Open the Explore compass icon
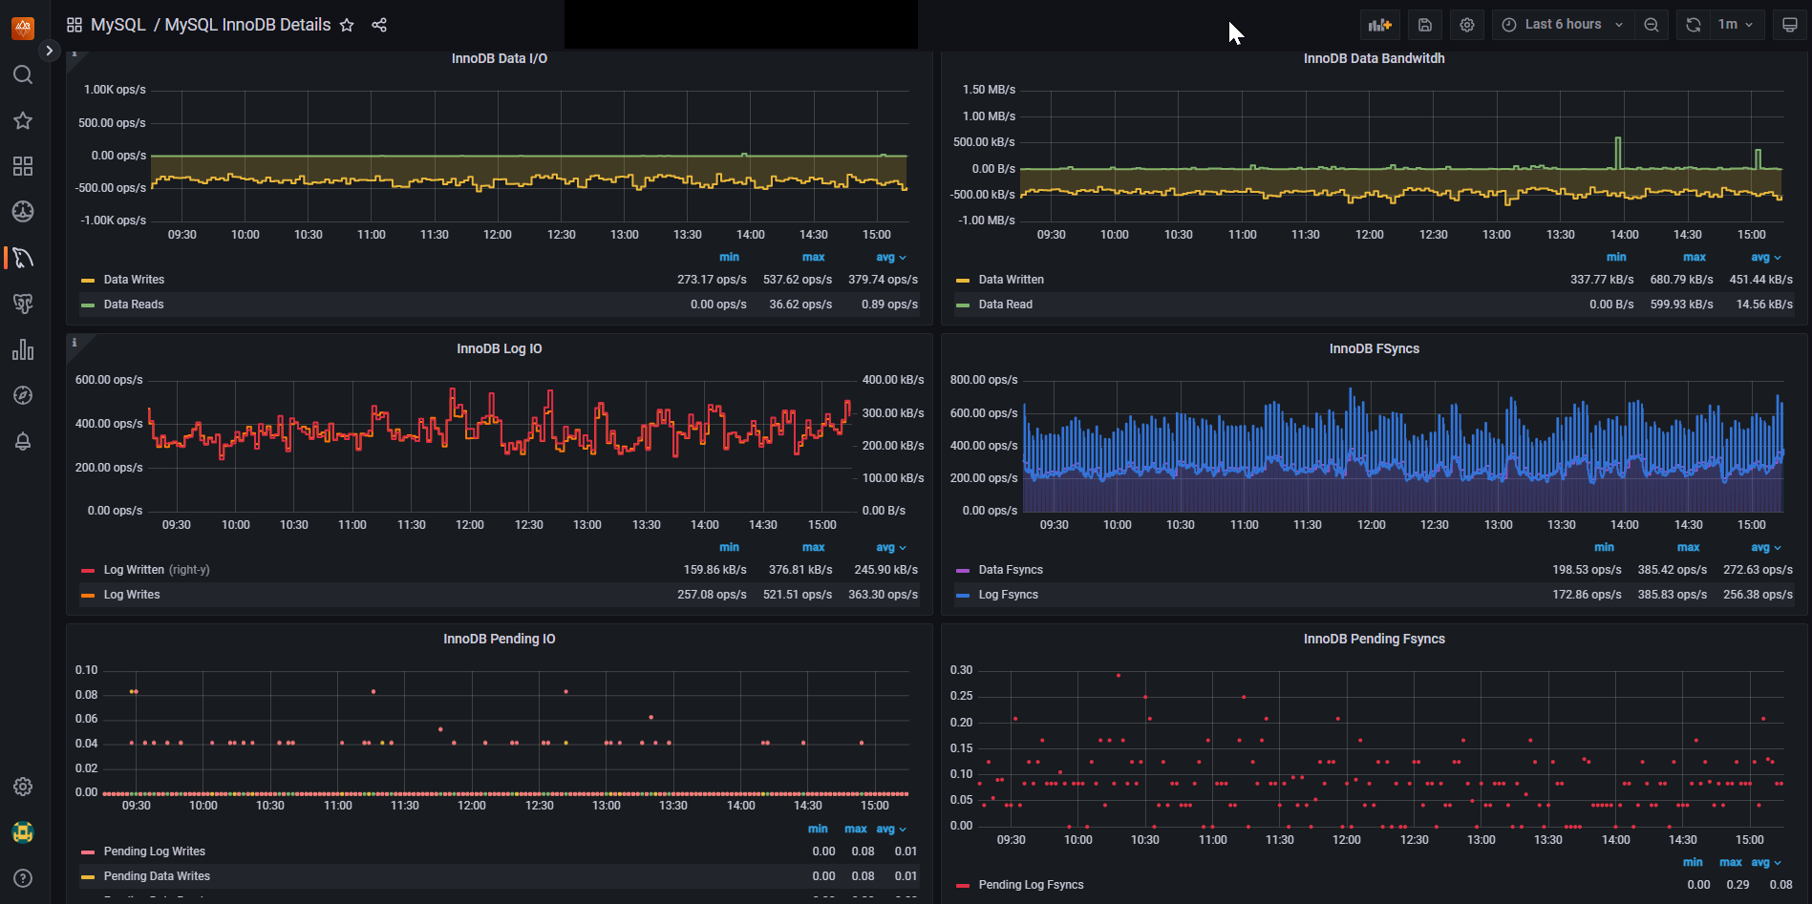The image size is (1812, 904). [x=23, y=395]
